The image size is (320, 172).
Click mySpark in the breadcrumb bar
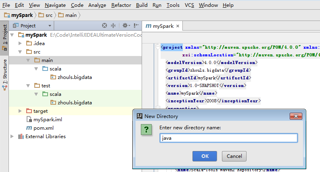click(19, 15)
